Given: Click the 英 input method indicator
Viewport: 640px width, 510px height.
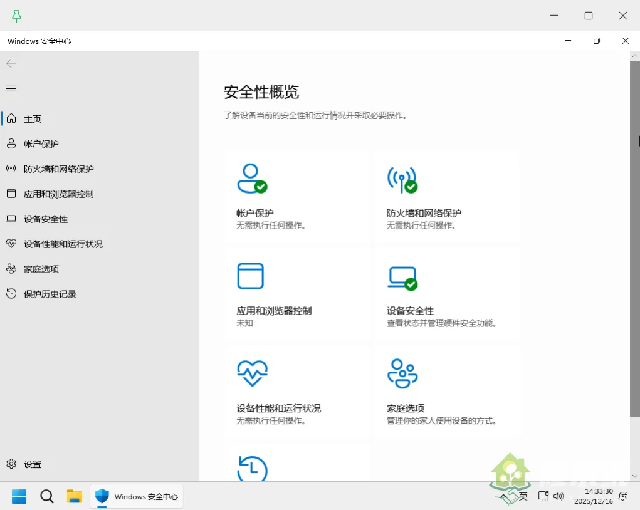Looking at the screenshot, I should coord(523,496).
